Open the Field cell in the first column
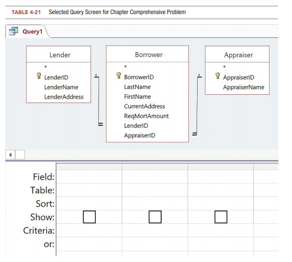292x262 pixels. (89, 176)
